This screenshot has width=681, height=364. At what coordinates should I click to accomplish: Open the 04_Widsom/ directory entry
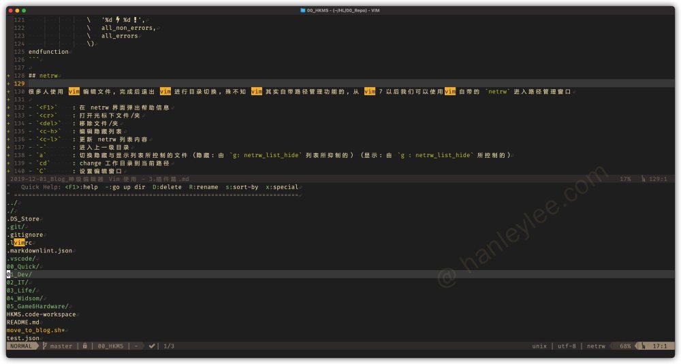(25, 298)
